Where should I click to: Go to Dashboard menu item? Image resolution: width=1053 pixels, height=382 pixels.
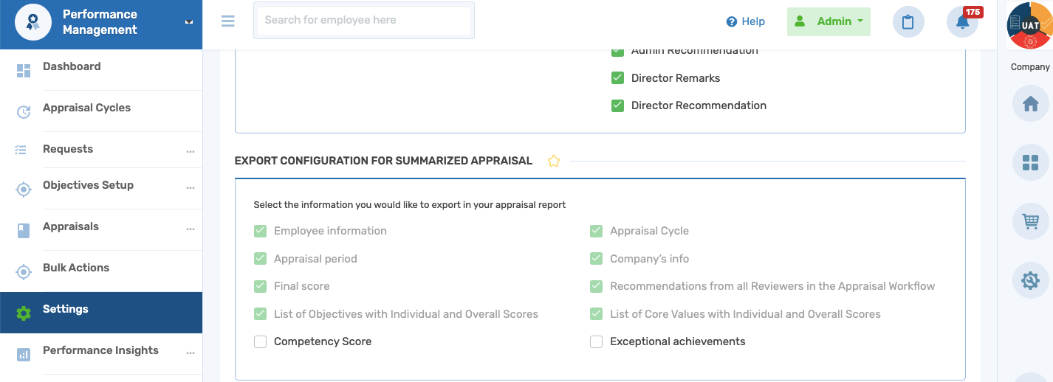point(101,70)
